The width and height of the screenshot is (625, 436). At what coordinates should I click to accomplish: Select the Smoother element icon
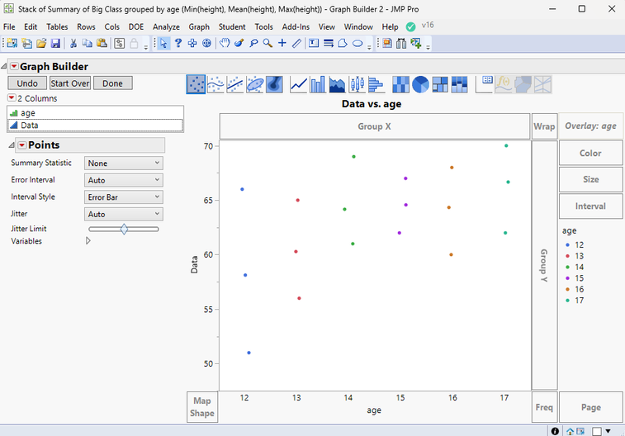[215, 84]
